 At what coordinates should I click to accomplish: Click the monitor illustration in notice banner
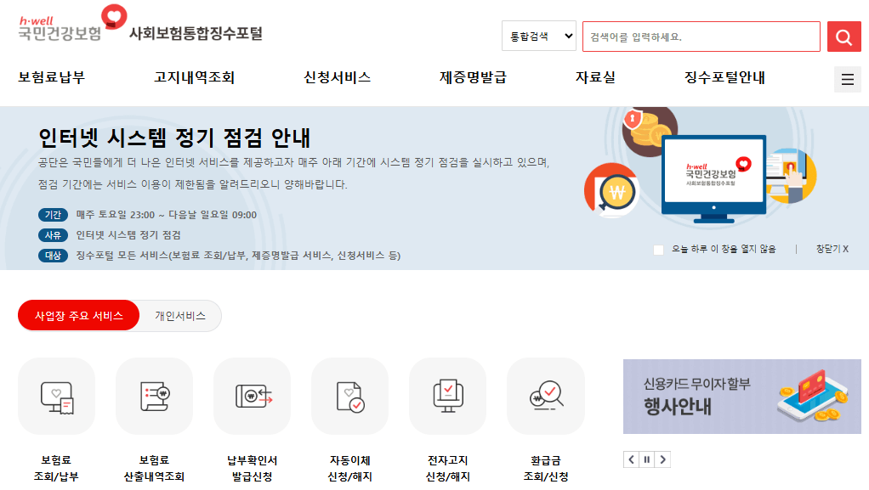pyautogui.click(x=714, y=178)
